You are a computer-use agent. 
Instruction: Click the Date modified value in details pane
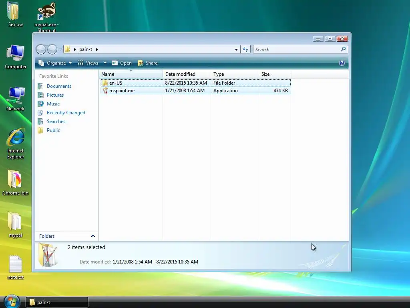point(155,261)
